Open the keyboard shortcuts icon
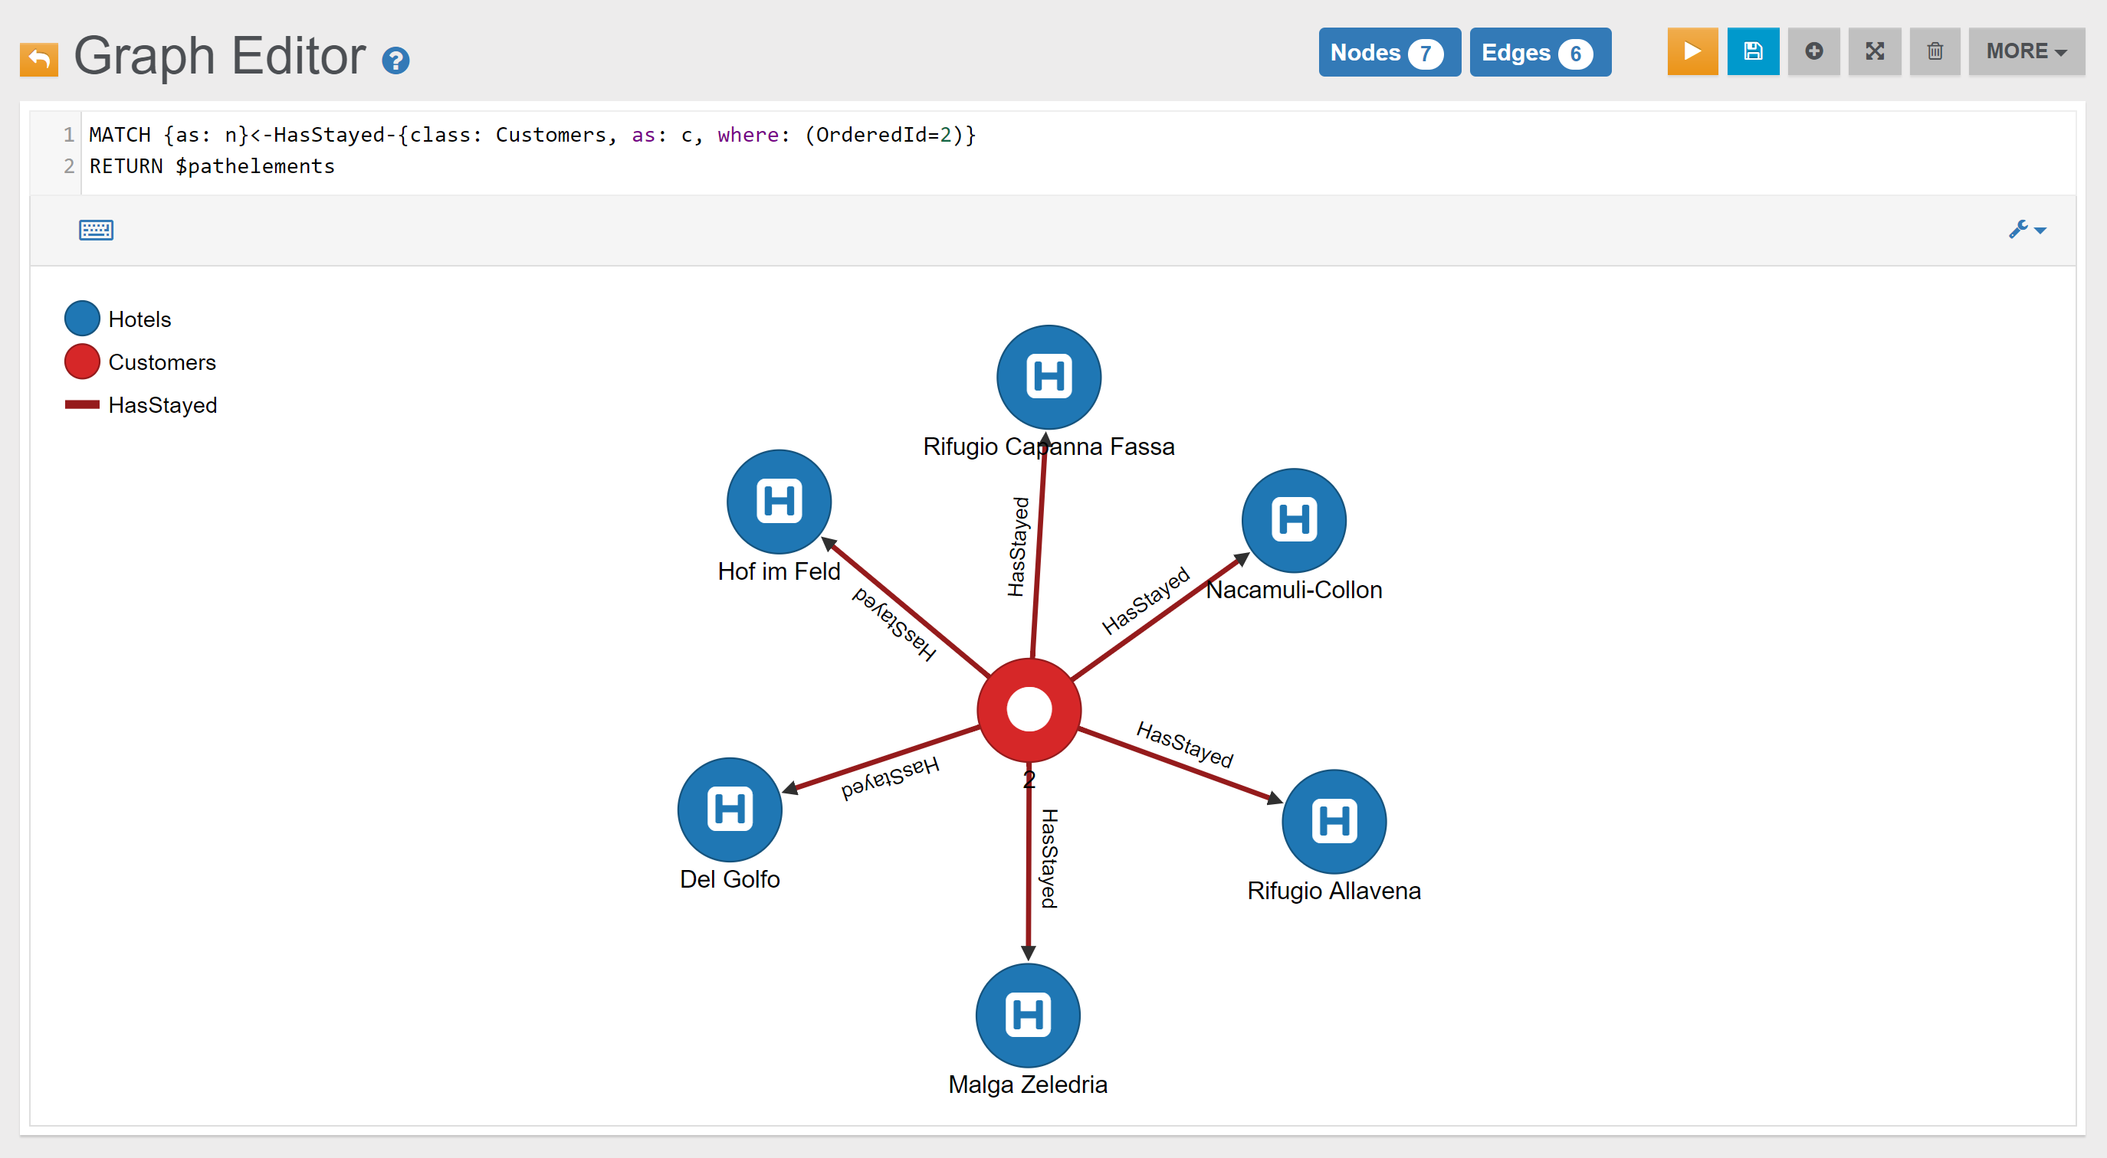Image resolution: width=2107 pixels, height=1158 pixels. pyautogui.click(x=96, y=230)
